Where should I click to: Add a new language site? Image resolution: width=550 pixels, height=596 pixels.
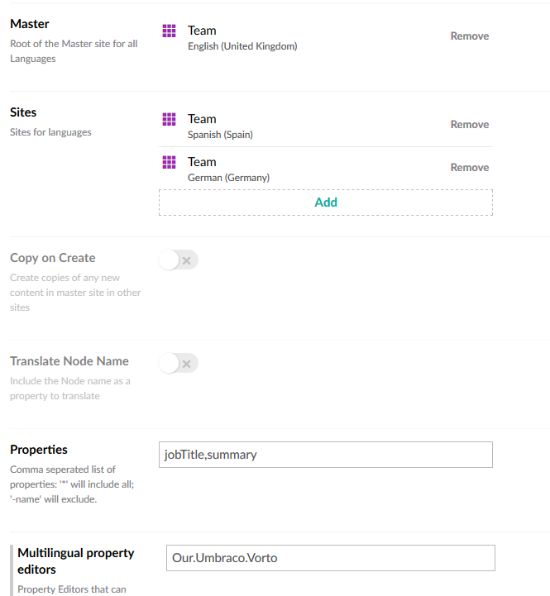326,203
